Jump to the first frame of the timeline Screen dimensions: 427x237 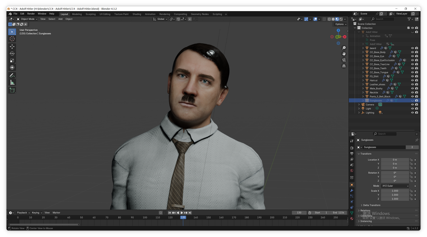(170, 213)
